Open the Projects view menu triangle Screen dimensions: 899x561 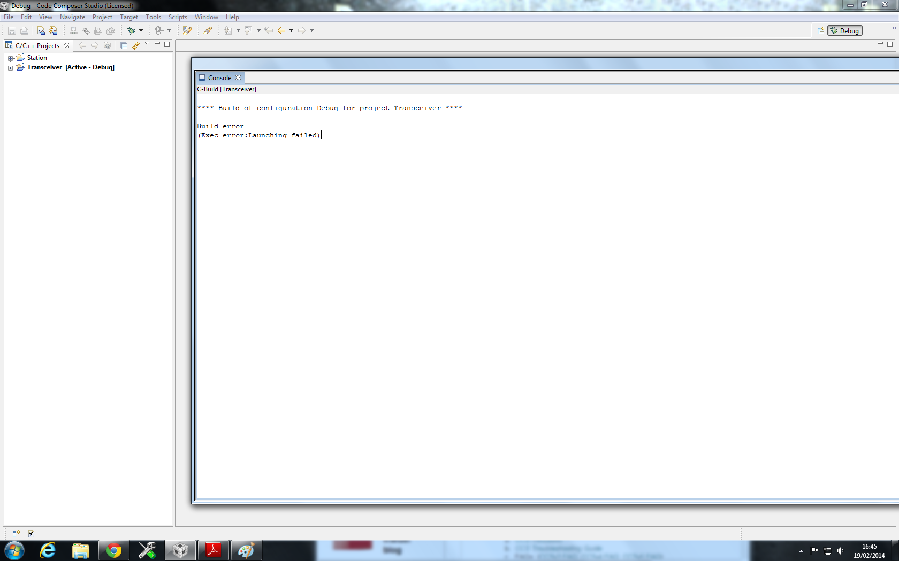[147, 43]
